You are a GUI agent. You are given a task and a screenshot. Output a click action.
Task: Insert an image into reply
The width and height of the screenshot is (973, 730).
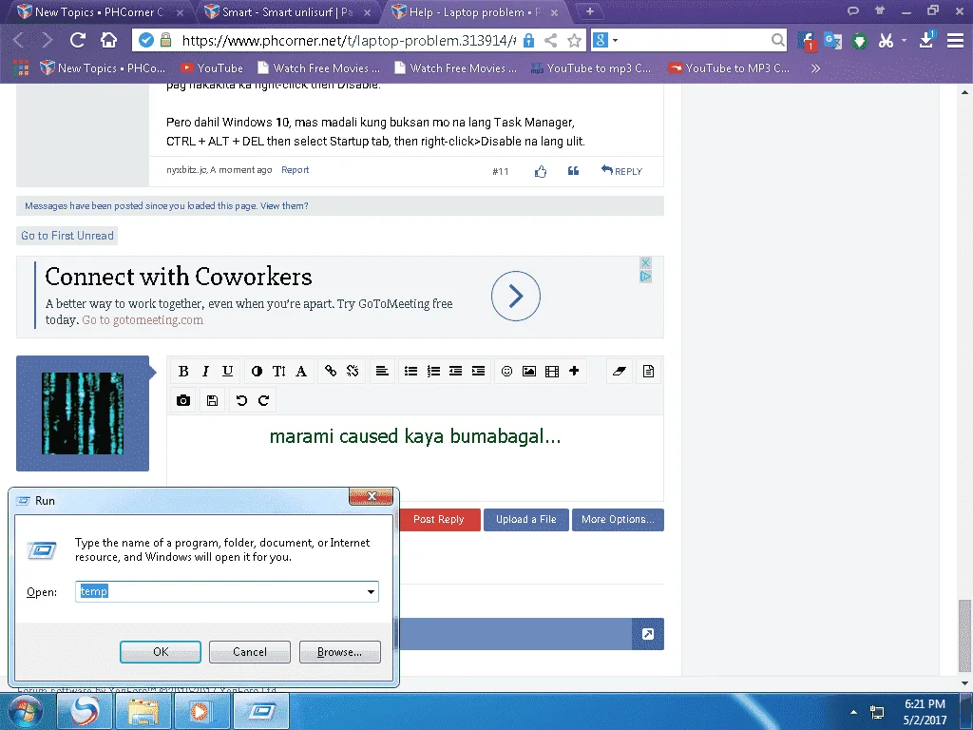coord(529,372)
